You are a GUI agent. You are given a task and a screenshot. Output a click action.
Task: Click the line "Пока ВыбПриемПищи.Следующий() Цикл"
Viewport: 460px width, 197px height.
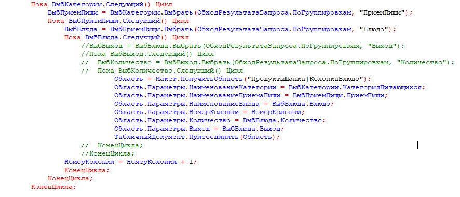(x=118, y=21)
